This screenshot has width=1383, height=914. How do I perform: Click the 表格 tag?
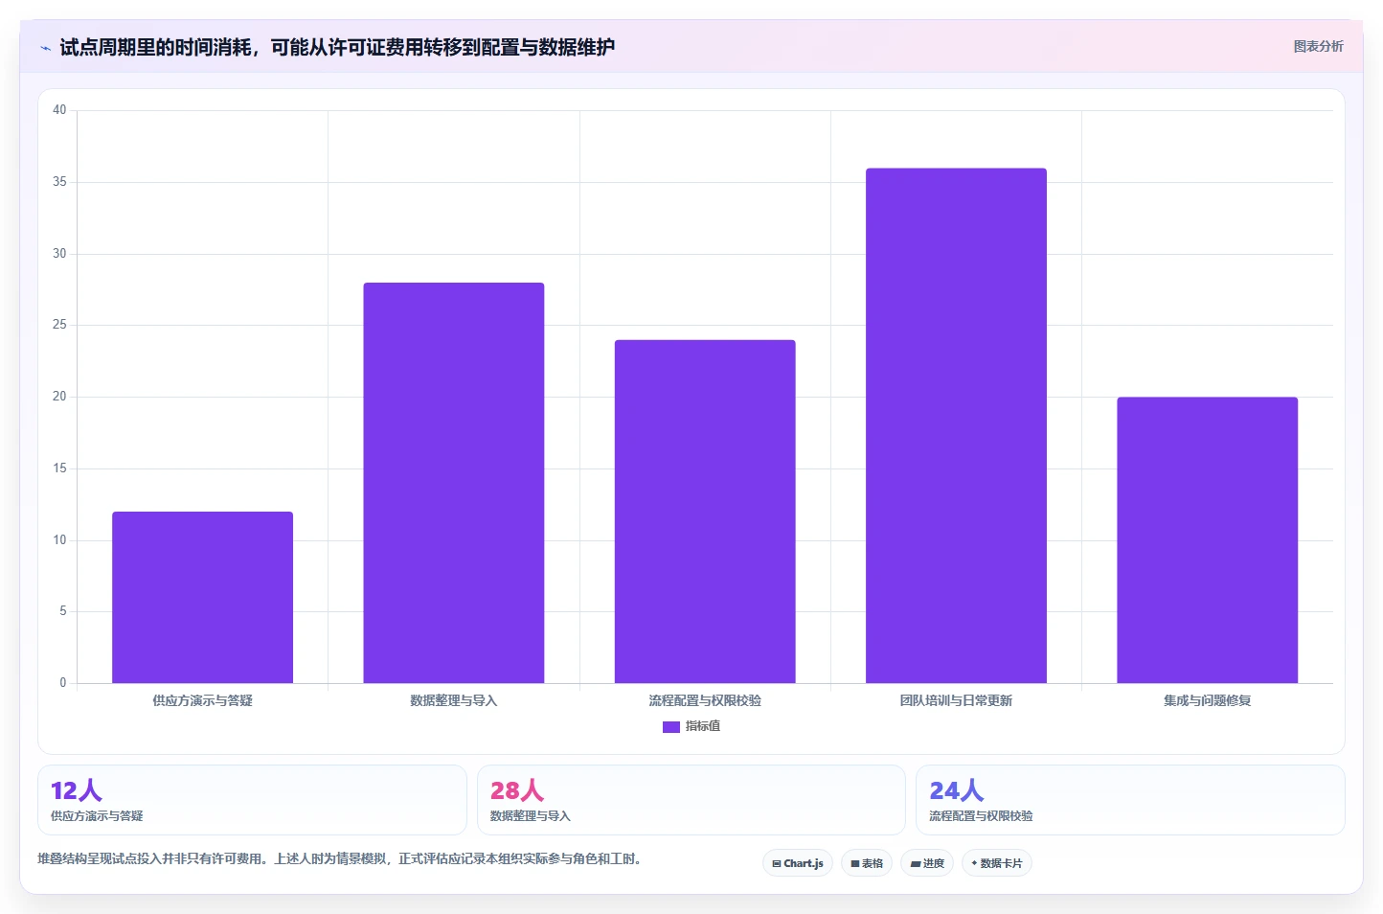click(867, 863)
